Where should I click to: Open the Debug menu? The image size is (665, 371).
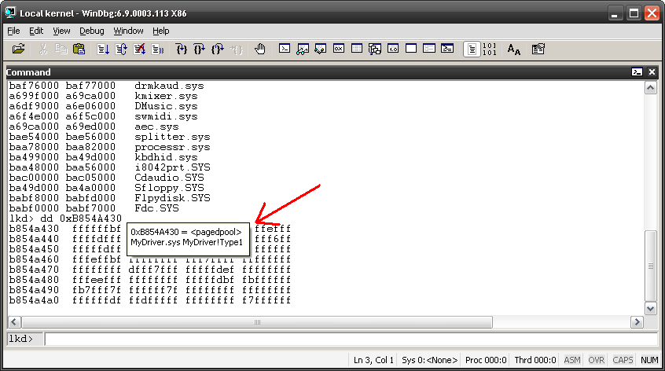coord(91,31)
